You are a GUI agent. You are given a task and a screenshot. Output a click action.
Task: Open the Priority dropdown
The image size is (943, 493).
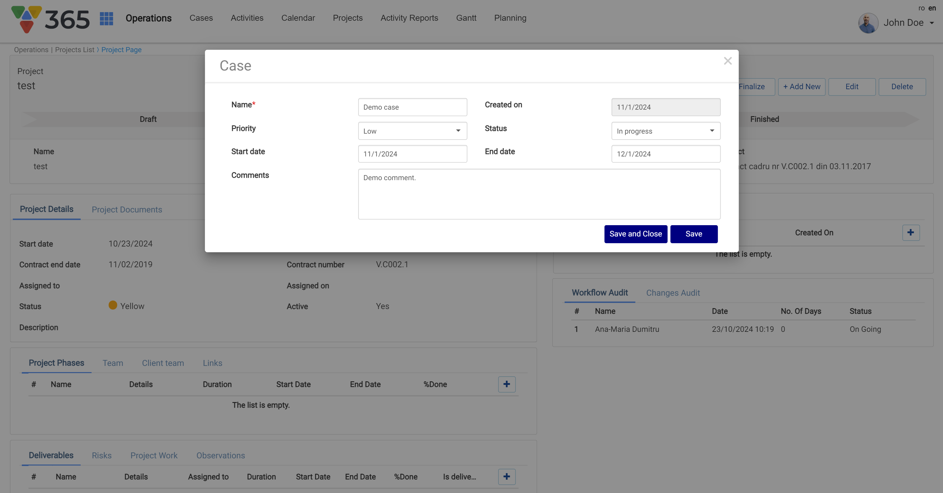click(412, 131)
